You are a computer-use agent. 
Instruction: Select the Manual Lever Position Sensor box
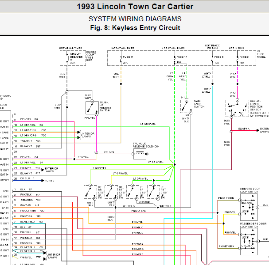coord(237,108)
